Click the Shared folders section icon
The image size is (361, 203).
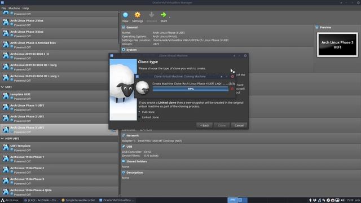coord(124,161)
